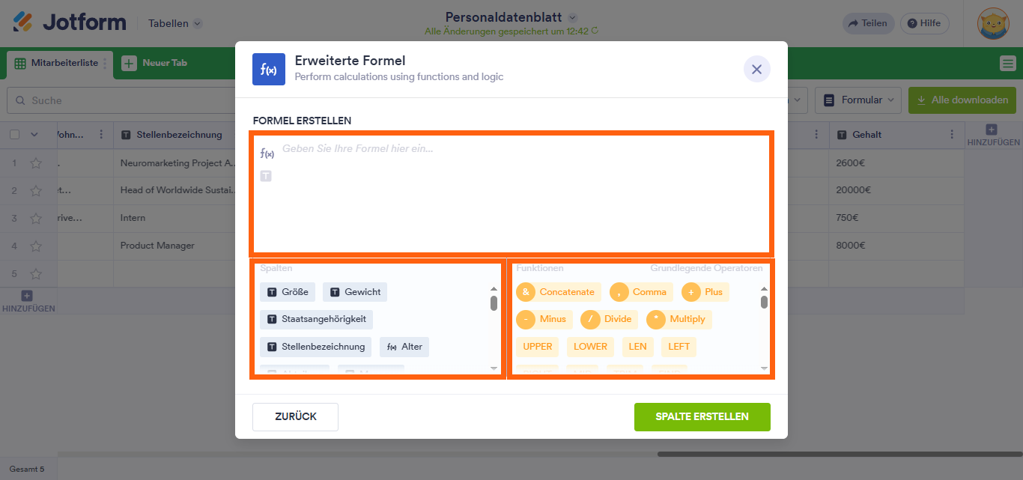Switch to the Mitarbeiterliste tab
The width and height of the screenshot is (1023, 480).
point(57,63)
